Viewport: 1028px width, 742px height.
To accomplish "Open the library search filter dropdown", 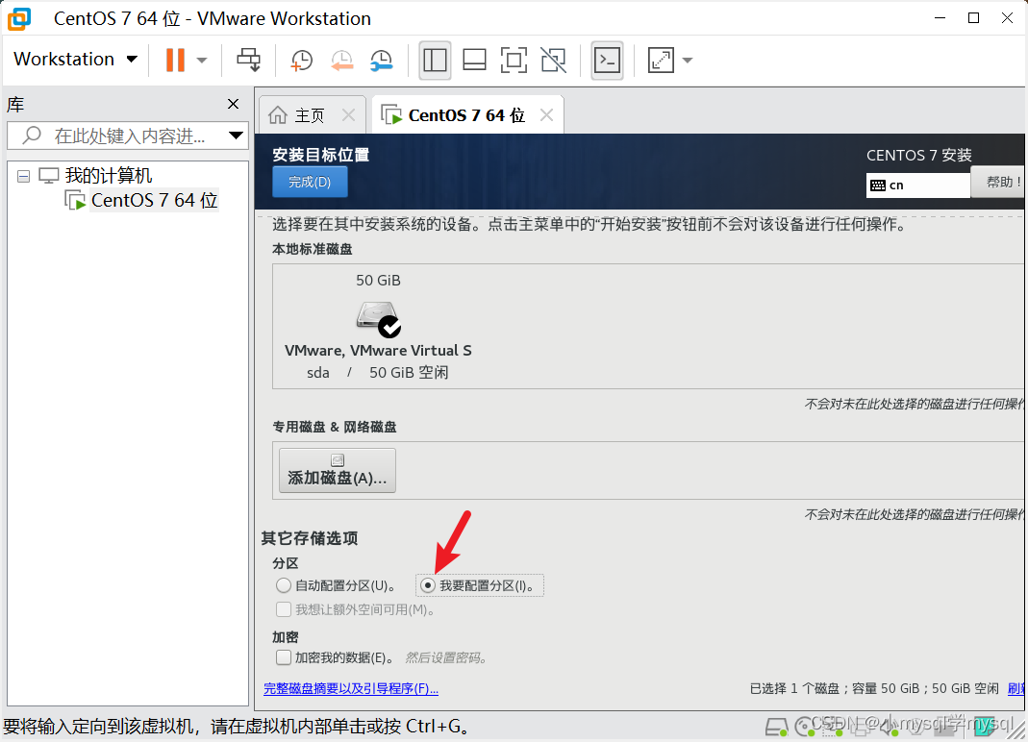I will 236,135.
